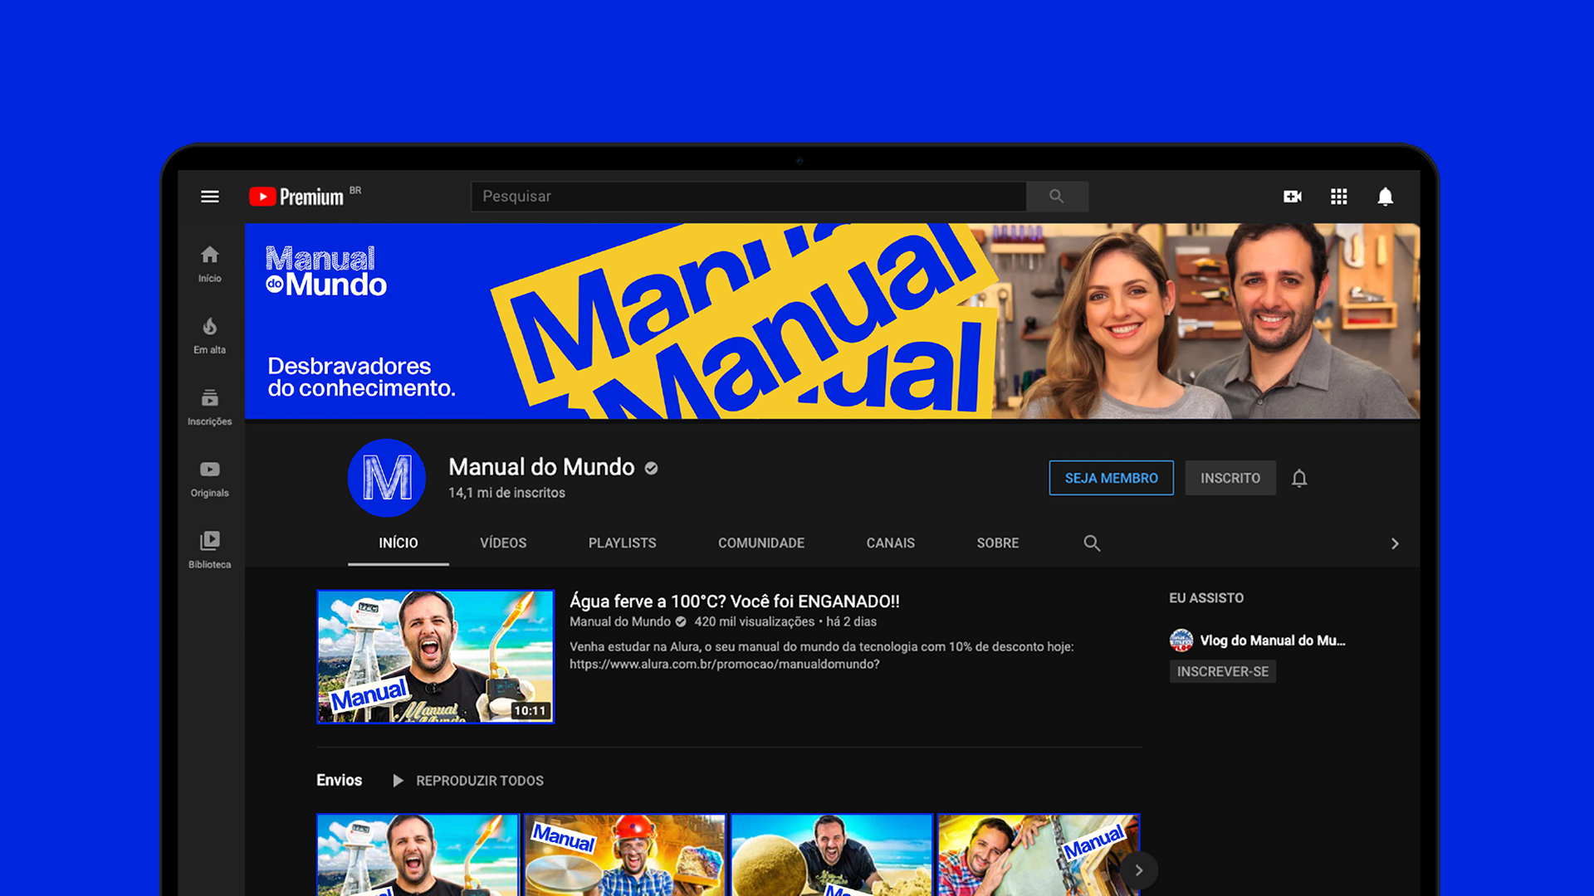Image resolution: width=1594 pixels, height=896 pixels.
Task: Open Envios thumbnail with man in plaid shirt
Action: pyautogui.click(x=1039, y=855)
